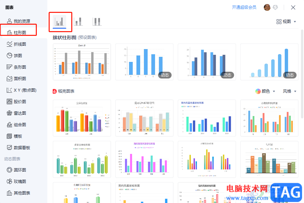Insert the 简约风蓝色簇状柱形图 template
Screen dimensions: 304x203
point(207,118)
